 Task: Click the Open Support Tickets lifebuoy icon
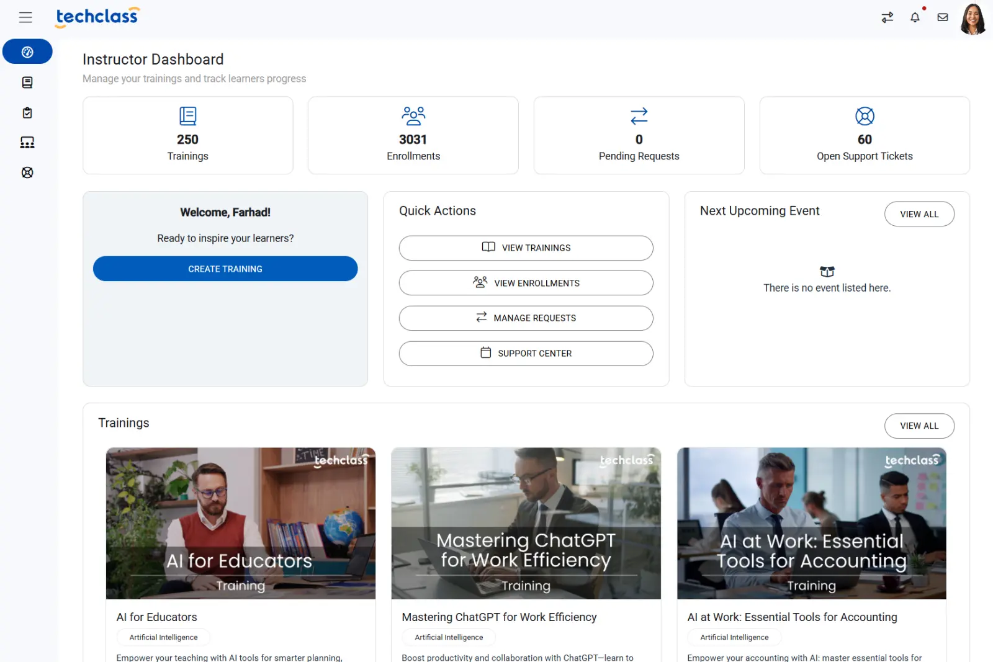pos(865,116)
